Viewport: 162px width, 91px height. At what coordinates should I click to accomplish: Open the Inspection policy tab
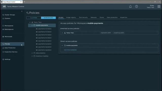[124, 17]
